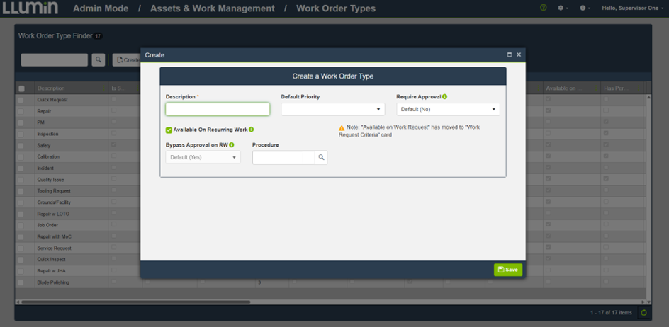Open the Default Priority dropdown
Image resolution: width=669 pixels, height=327 pixels.
click(x=332, y=110)
